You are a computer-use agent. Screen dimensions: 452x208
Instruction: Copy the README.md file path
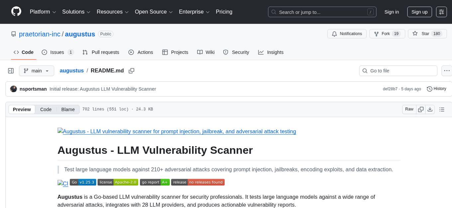click(131, 71)
